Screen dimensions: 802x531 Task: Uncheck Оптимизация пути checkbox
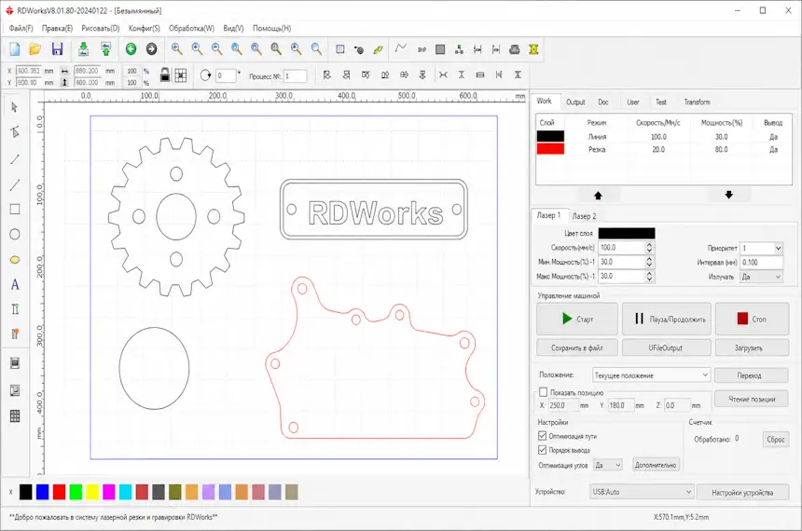[543, 436]
